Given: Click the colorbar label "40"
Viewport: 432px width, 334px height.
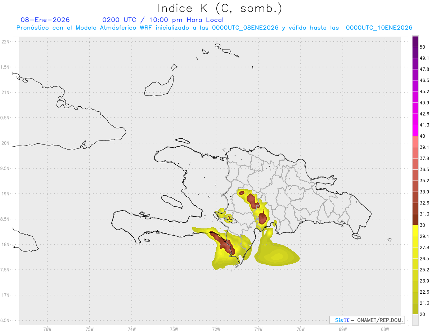Looking at the screenshot, I should click(x=423, y=136).
